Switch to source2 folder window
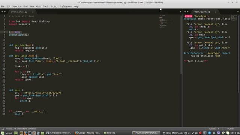This screenshot has height=135, width=240. (109, 133)
